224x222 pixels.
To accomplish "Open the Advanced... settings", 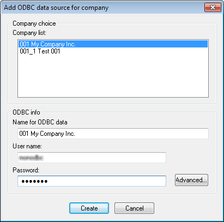I will pyautogui.click(x=191, y=180).
